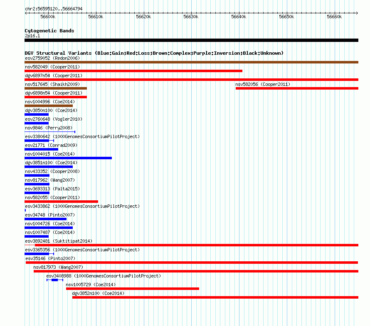Open variant esv21771 (Conrad2009)
The image size is (370, 326).
pos(51,145)
